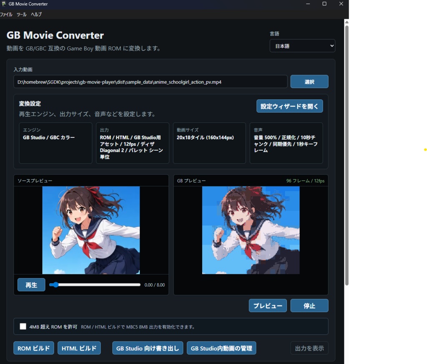The image size is (427, 364).
Task: Click the scrollbar up arrow
Action: point(347,22)
